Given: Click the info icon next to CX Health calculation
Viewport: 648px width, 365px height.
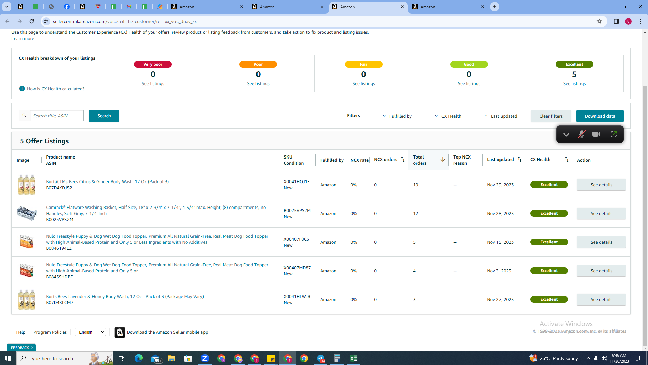Looking at the screenshot, I should pos(22,89).
